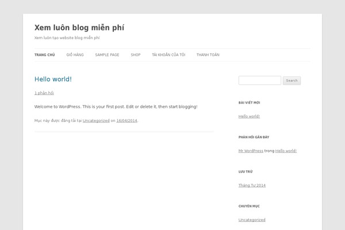Open the Sample Page menu link
The width and height of the screenshot is (345, 230).
coord(107,55)
